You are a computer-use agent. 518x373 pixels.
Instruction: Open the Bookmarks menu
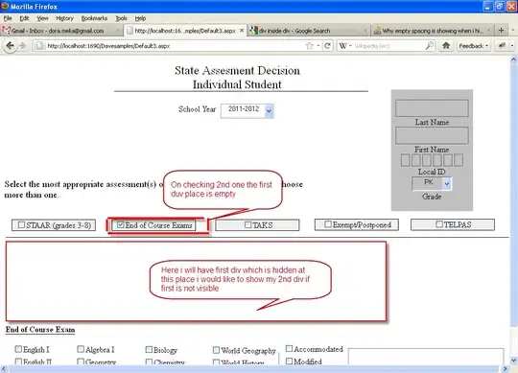(x=94, y=18)
